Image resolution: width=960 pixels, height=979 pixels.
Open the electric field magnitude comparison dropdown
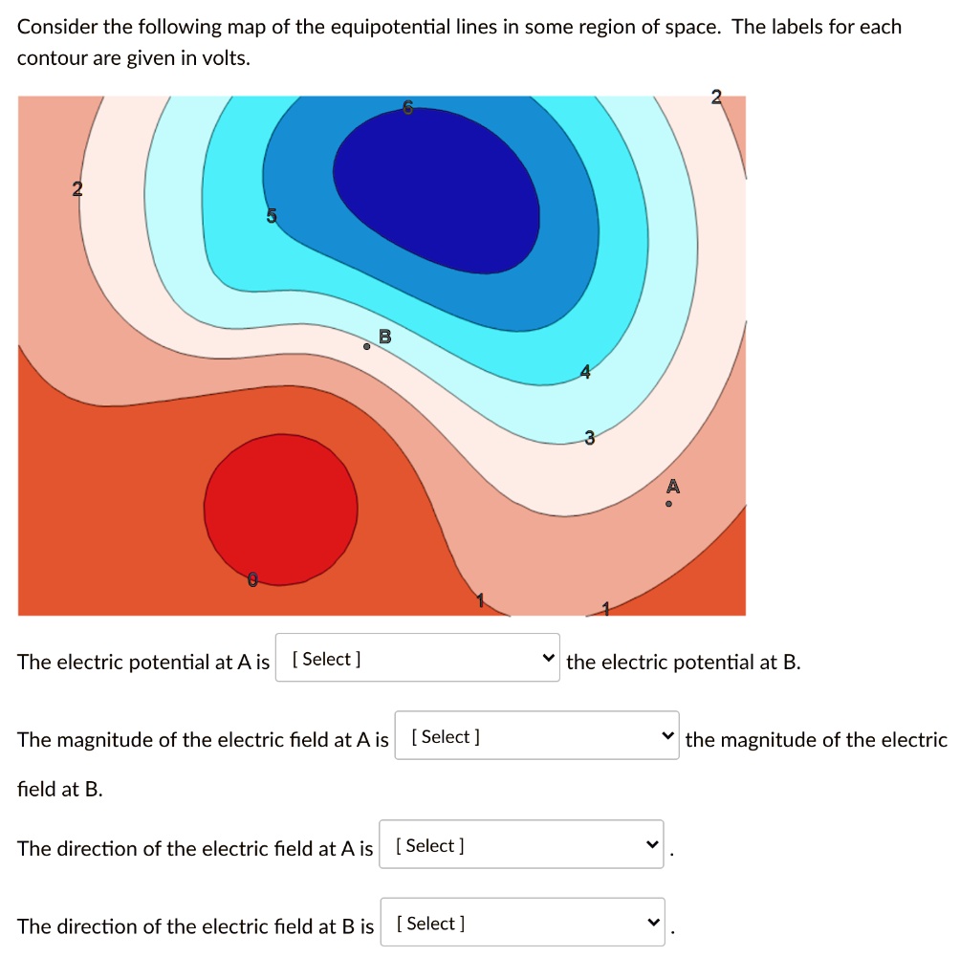[535, 734]
